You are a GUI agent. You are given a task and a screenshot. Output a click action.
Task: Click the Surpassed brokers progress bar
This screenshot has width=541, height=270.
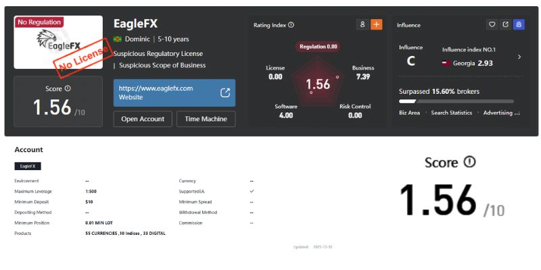[x=456, y=101]
